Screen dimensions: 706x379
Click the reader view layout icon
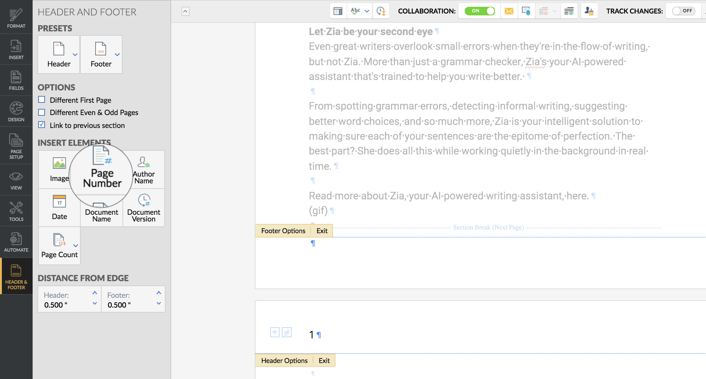(338, 11)
